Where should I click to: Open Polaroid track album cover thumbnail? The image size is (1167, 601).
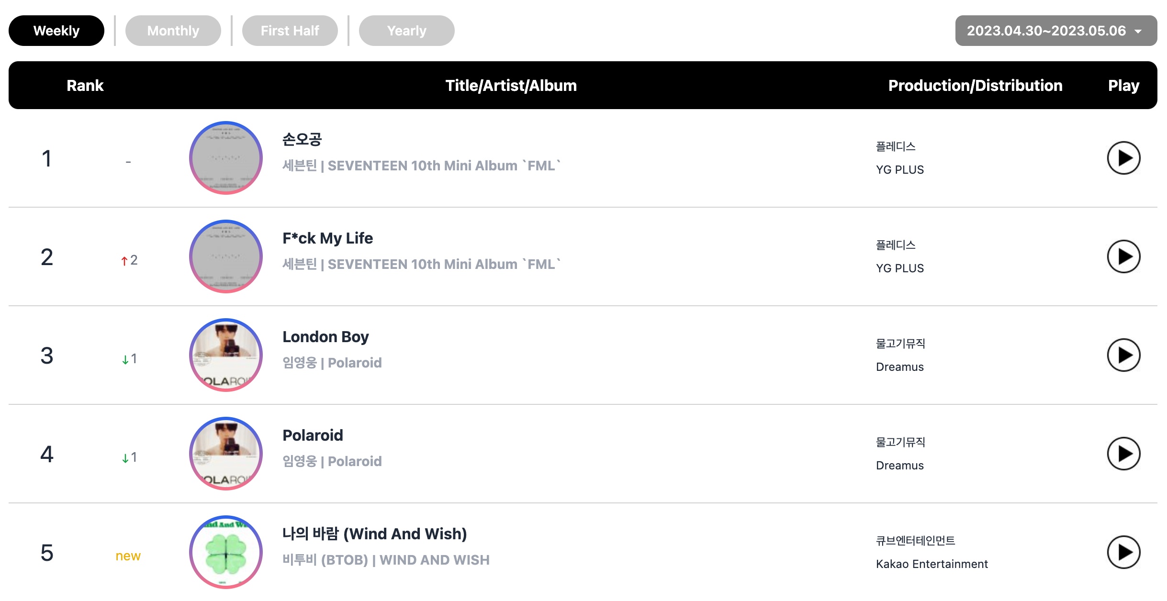[x=226, y=454]
